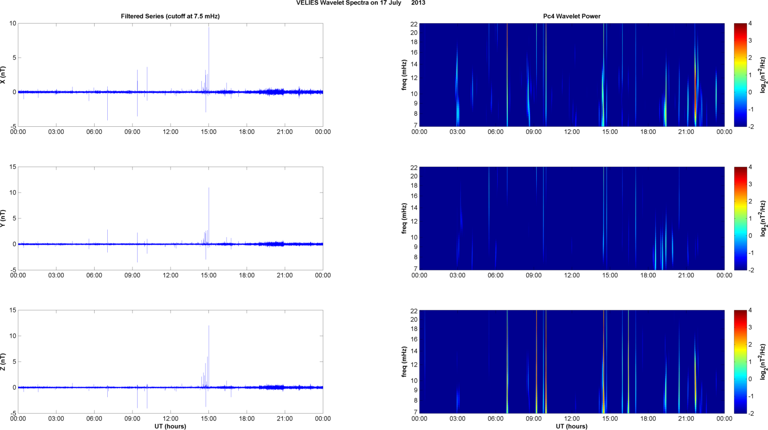
Task: Click the bottom colorbar beside Z wavelet plot
Action: tap(740, 362)
